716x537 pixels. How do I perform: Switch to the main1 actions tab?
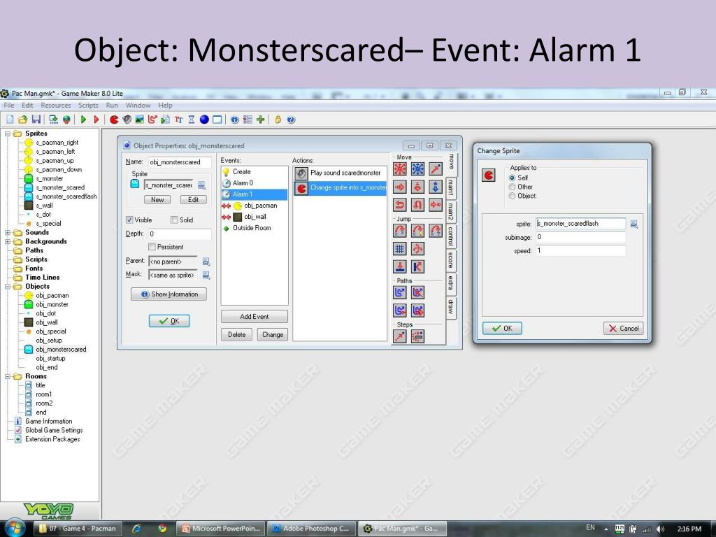450,187
